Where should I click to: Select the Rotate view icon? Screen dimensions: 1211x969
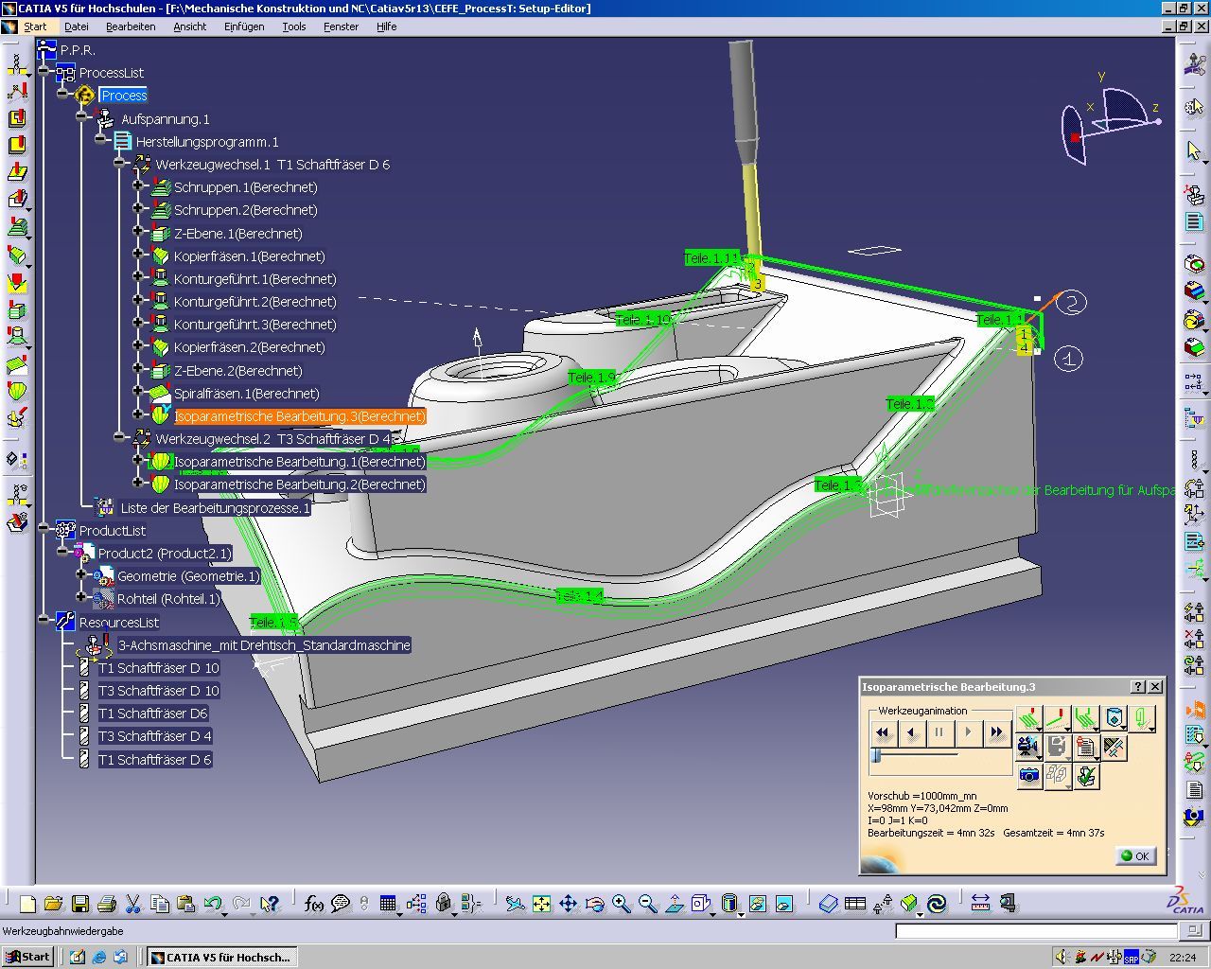594,904
